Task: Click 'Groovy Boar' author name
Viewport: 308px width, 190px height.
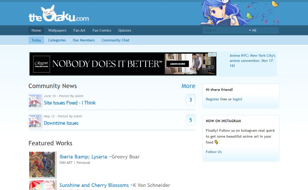Action: [126, 157]
